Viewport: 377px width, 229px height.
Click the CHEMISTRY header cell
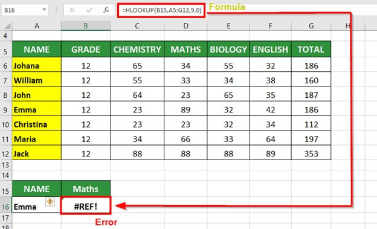point(137,50)
